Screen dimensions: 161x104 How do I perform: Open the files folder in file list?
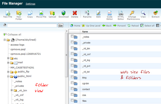[84, 101]
